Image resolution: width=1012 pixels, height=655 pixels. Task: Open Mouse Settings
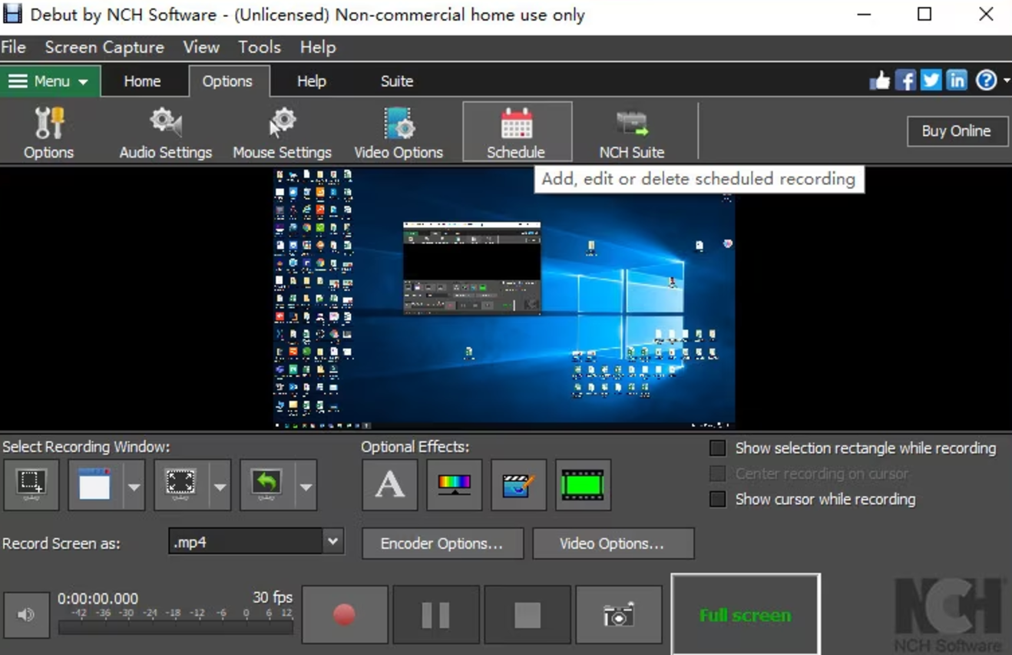coord(281,131)
